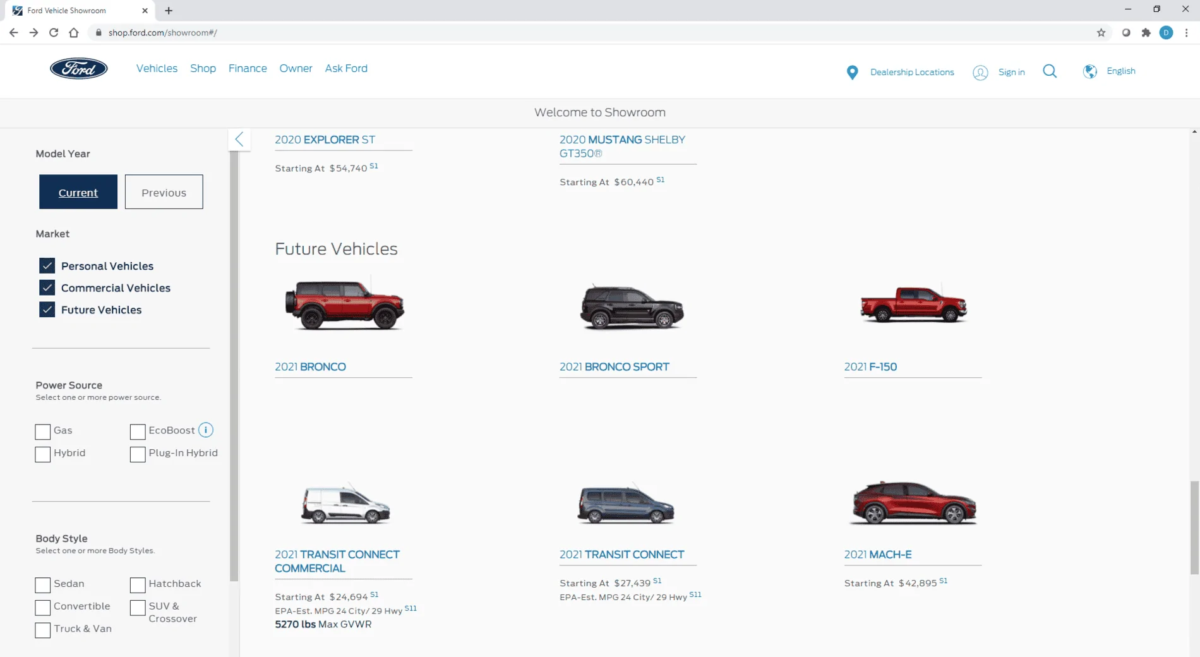Uncheck Personal Vehicles market filter

(47, 266)
